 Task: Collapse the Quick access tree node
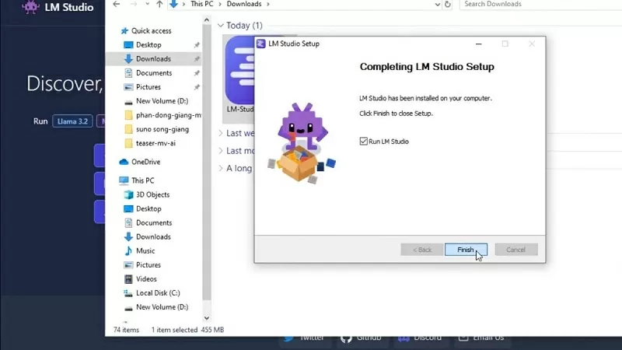pos(117,31)
